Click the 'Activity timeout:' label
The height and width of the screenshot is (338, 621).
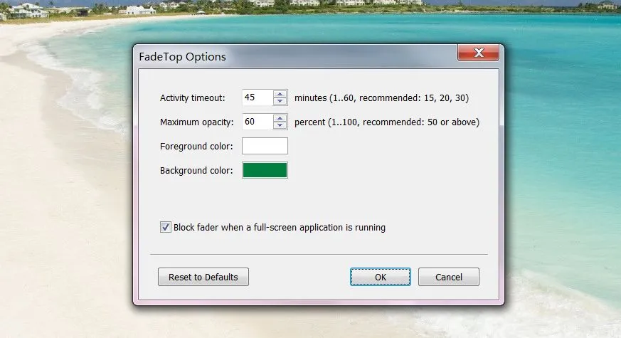pyautogui.click(x=193, y=98)
